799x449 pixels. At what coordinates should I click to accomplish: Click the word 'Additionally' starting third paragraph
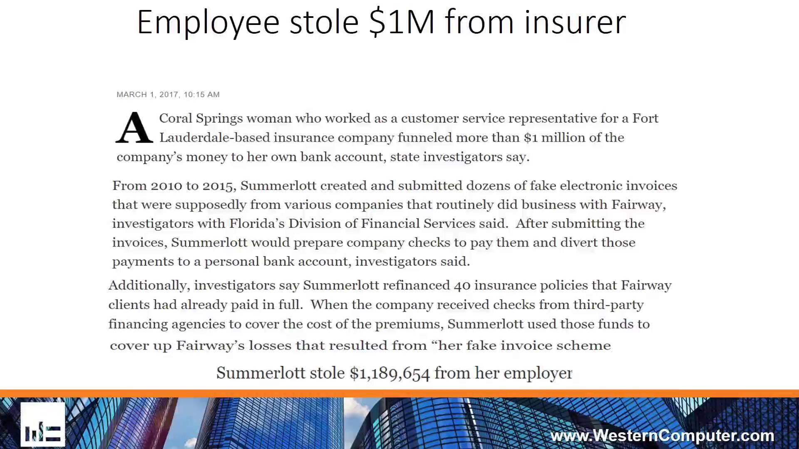[147, 286]
